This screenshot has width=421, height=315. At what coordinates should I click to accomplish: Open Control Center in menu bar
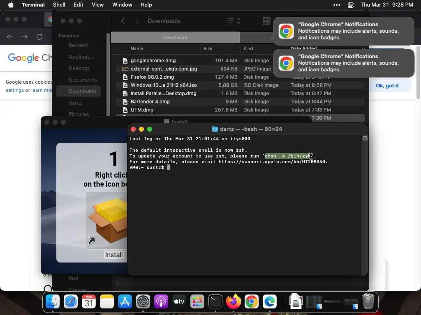tap(350, 5)
